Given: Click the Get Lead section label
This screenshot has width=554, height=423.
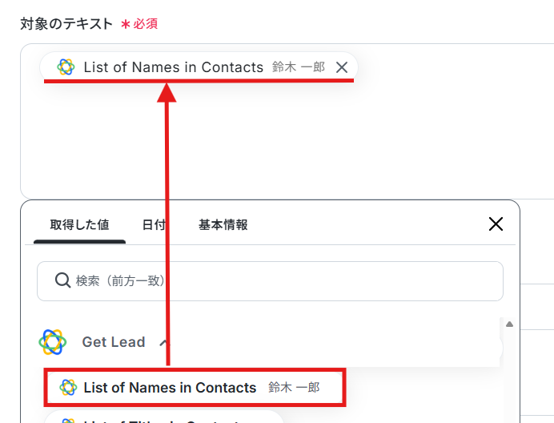Looking at the screenshot, I should [x=114, y=342].
